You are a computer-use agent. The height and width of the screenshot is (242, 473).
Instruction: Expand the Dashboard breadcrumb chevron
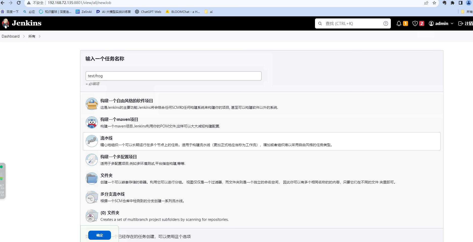point(24,36)
